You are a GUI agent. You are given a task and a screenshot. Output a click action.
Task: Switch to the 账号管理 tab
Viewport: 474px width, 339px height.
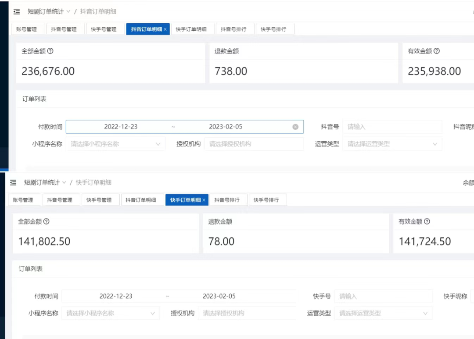[28, 29]
